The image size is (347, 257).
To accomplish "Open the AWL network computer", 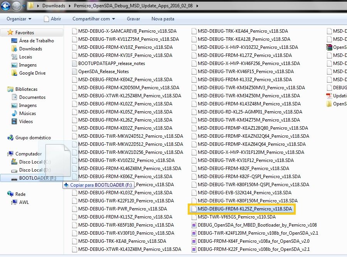I will (x=24, y=202).
